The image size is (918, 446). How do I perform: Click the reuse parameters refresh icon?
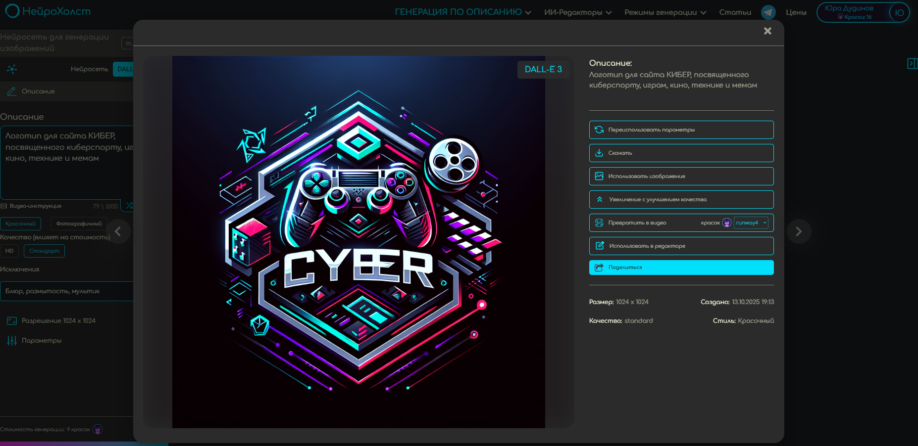click(x=599, y=130)
